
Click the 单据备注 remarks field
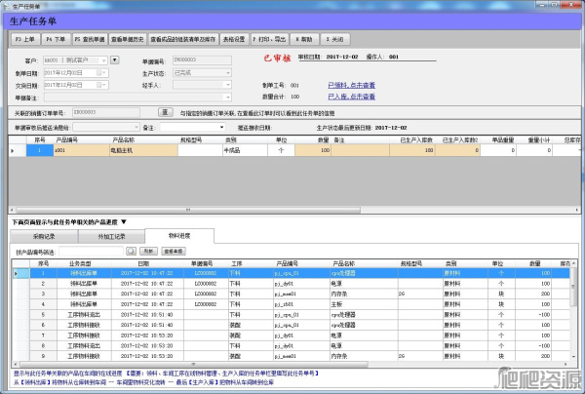click(x=136, y=98)
